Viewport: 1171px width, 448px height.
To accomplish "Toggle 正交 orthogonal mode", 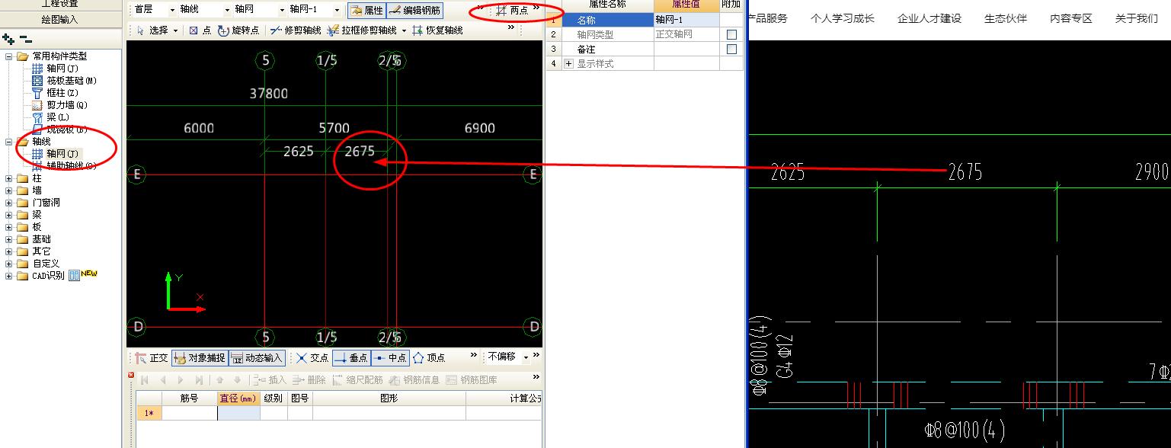I will coord(152,357).
